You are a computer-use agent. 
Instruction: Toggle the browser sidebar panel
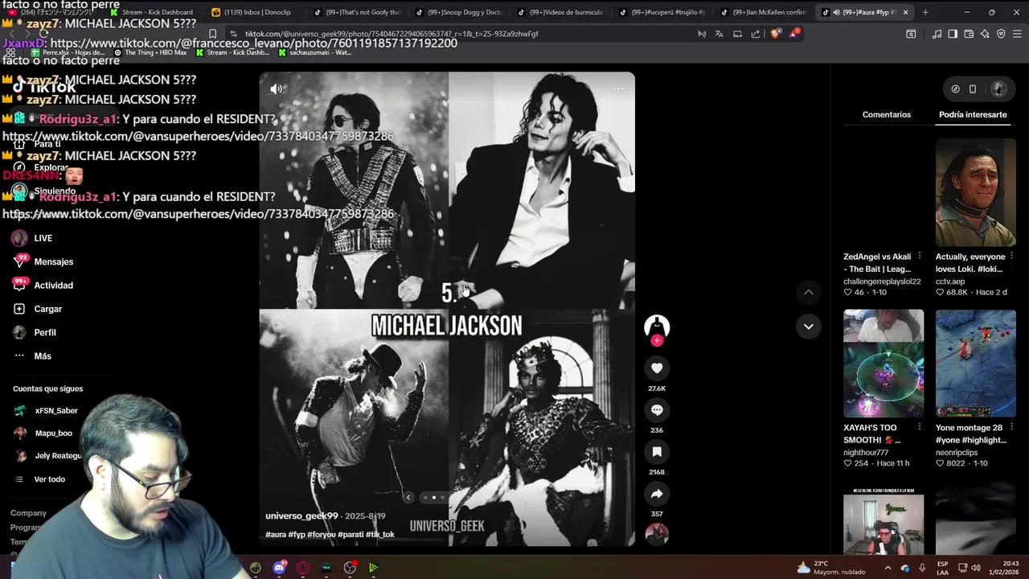pos(953,34)
